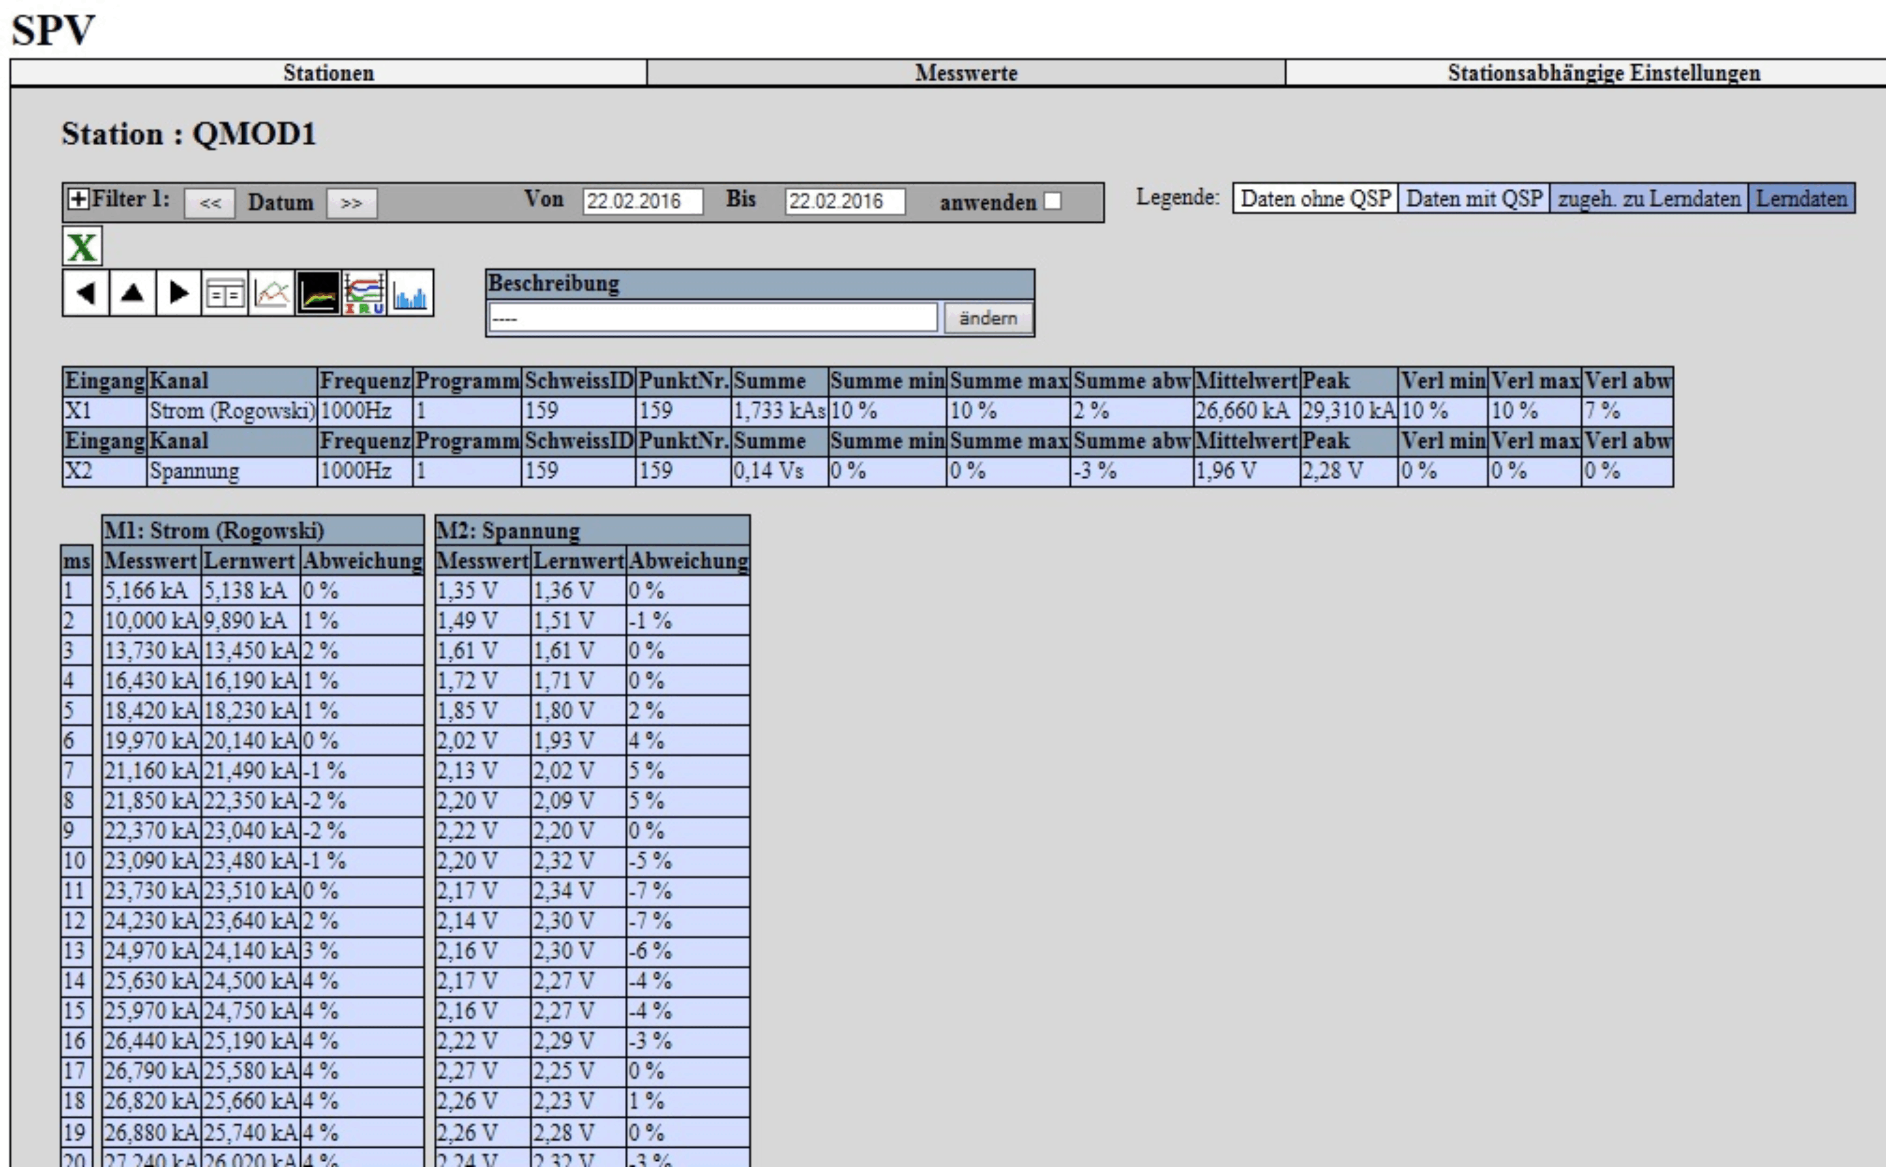Click the 1,733 kAs Summe value
The height and width of the screenshot is (1167, 1886).
[x=779, y=410]
